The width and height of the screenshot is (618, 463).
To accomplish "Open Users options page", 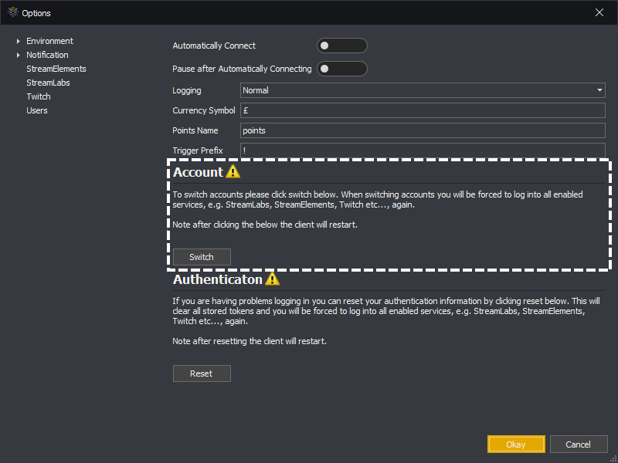I will (37, 110).
